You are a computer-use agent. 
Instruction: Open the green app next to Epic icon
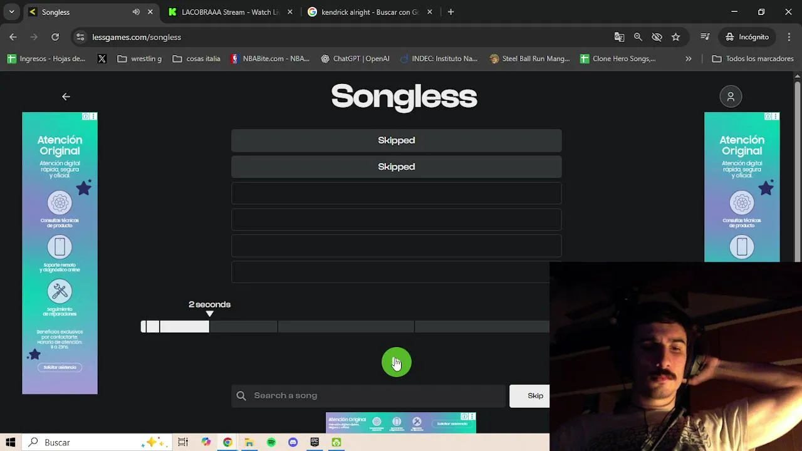(336, 442)
